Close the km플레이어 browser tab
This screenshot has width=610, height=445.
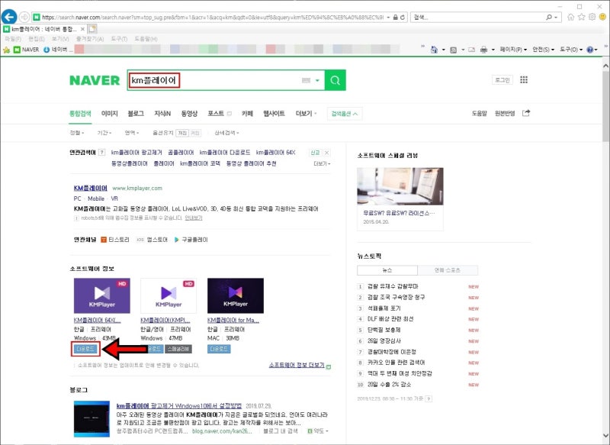pos(82,29)
